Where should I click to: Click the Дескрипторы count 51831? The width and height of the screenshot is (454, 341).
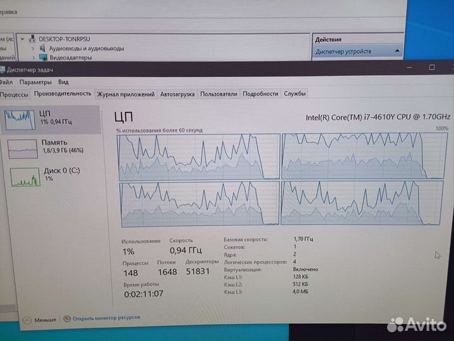(198, 272)
